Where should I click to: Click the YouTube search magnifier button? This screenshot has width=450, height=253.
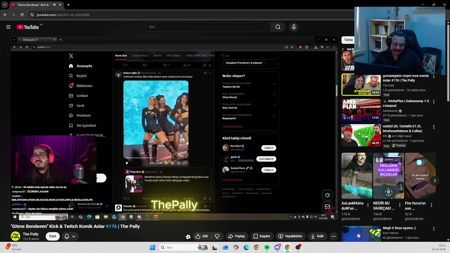pos(278,27)
